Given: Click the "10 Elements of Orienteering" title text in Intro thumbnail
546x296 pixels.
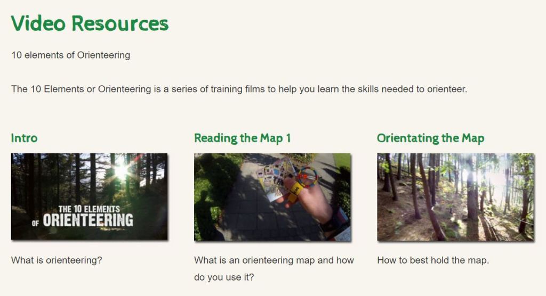Looking at the screenshot, I should [x=89, y=216].
